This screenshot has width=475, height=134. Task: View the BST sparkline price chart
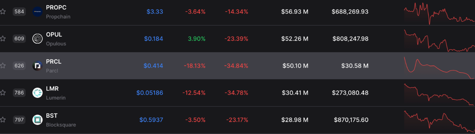(x=439, y=121)
